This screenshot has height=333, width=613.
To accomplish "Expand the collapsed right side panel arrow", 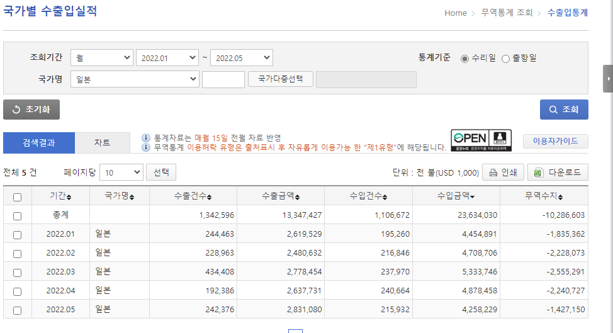I will (x=608, y=79).
